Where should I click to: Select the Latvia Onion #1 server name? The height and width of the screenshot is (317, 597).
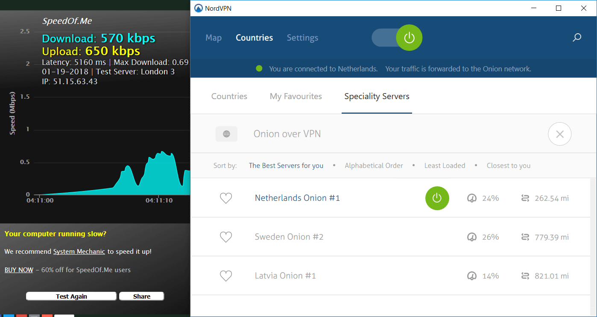tap(285, 276)
